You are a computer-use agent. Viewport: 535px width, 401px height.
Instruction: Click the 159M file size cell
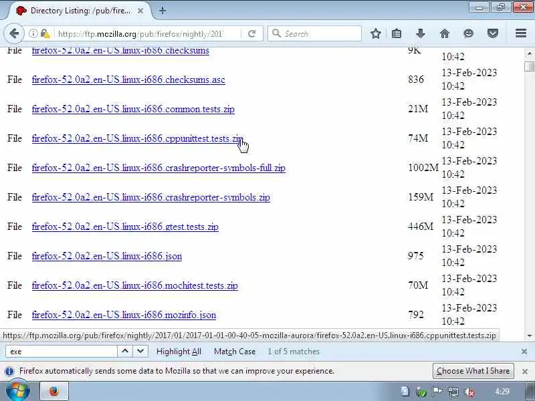tap(421, 197)
